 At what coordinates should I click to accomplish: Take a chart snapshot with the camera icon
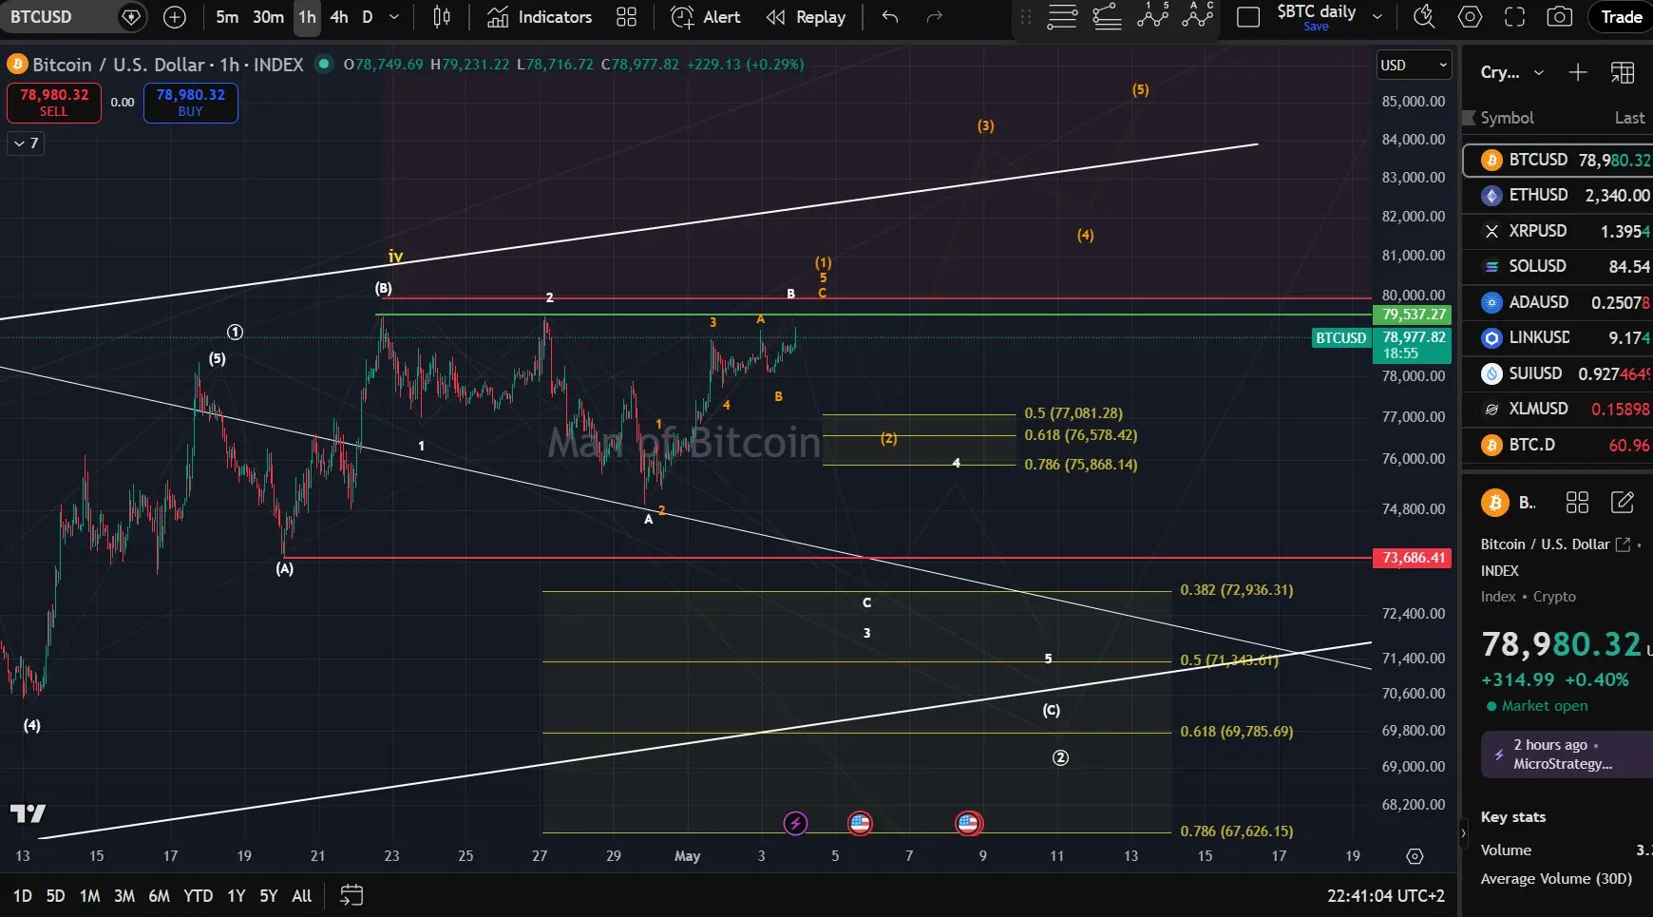tap(1559, 17)
